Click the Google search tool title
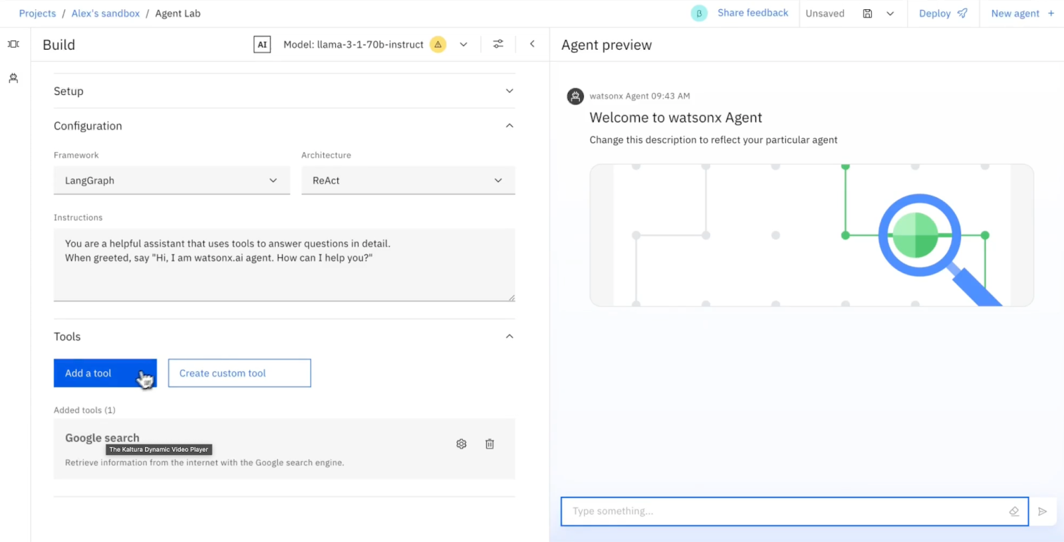This screenshot has width=1064, height=542. 102,438
